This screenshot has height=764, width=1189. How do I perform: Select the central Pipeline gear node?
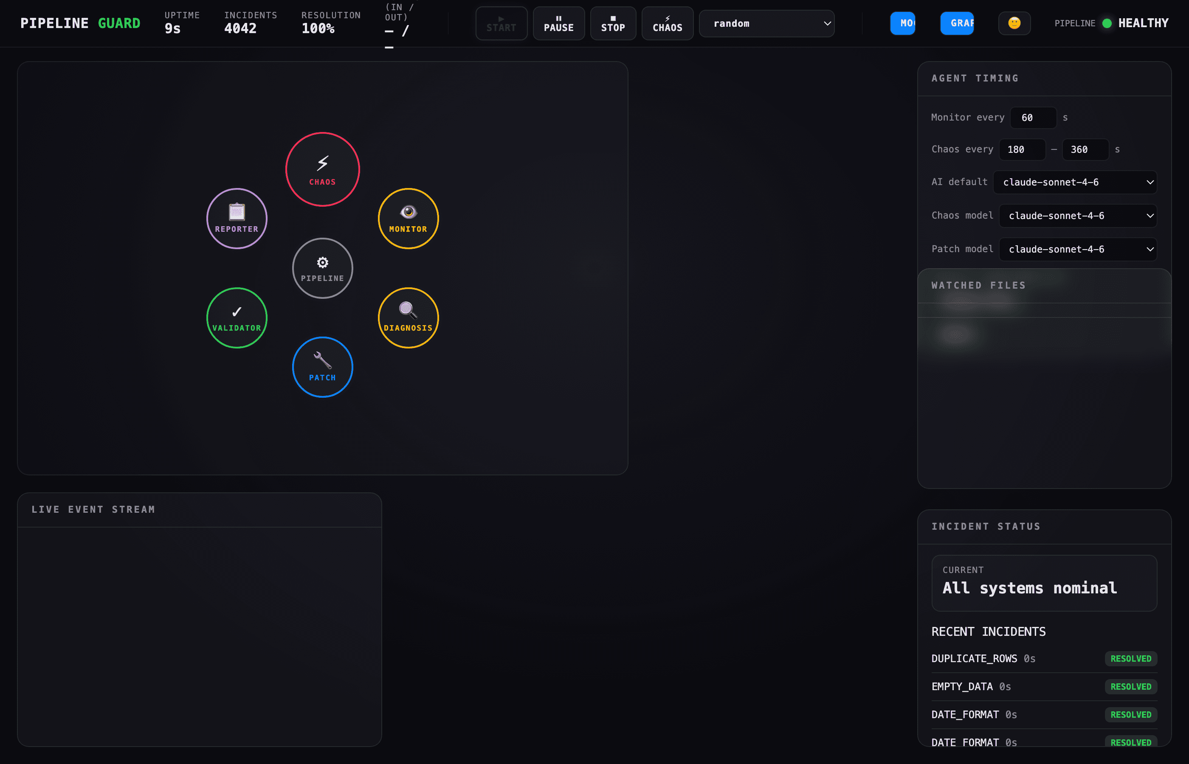tap(323, 268)
